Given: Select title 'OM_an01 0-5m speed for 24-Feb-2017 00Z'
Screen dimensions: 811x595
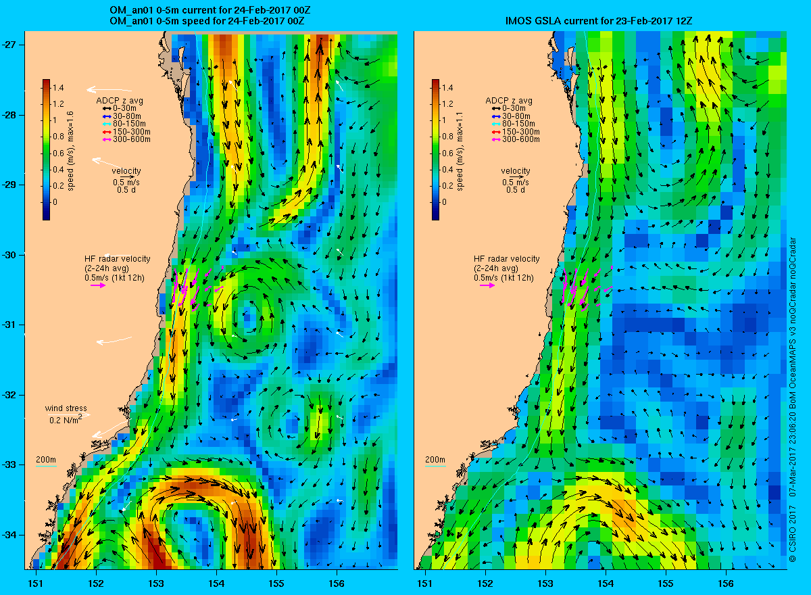Looking at the screenshot, I should (207, 21).
